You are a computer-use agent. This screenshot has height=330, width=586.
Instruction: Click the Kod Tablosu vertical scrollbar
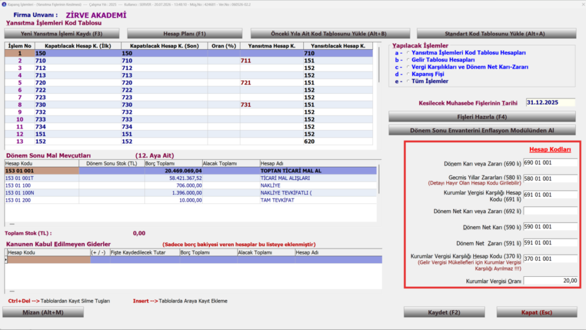click(x=379, y=65)
